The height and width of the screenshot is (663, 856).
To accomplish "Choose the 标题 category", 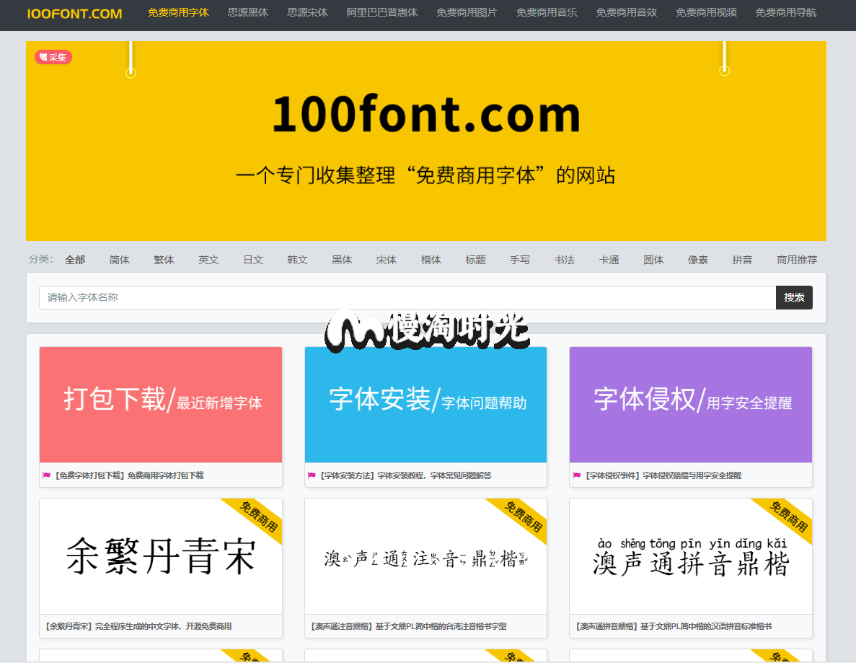I will click(475, 260).
